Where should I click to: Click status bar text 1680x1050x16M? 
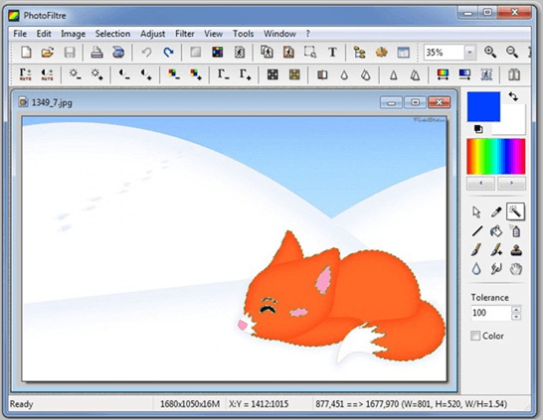[190, 404]
